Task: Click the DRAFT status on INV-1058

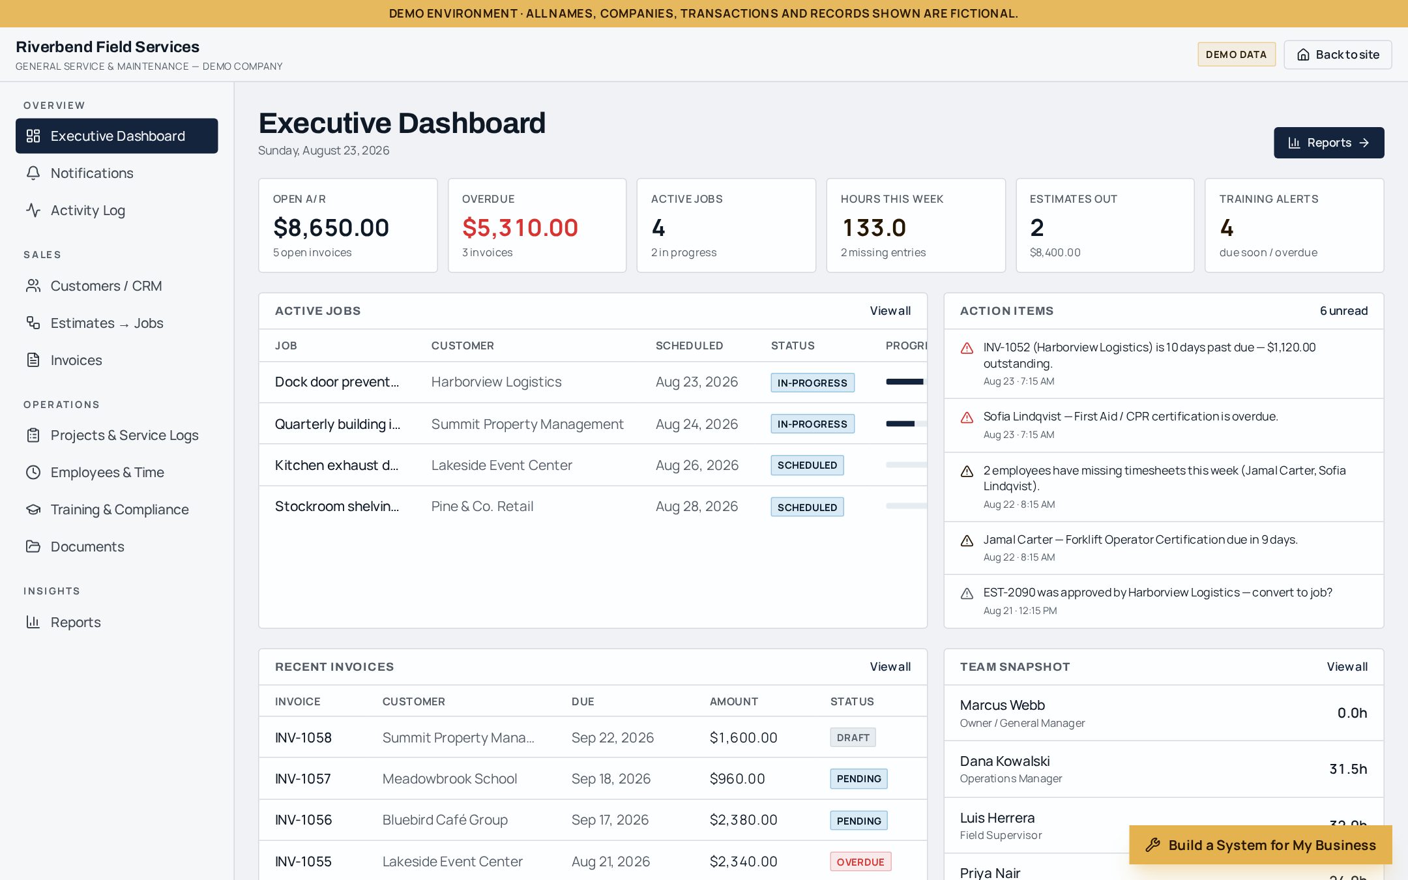Action: point(853,737)
